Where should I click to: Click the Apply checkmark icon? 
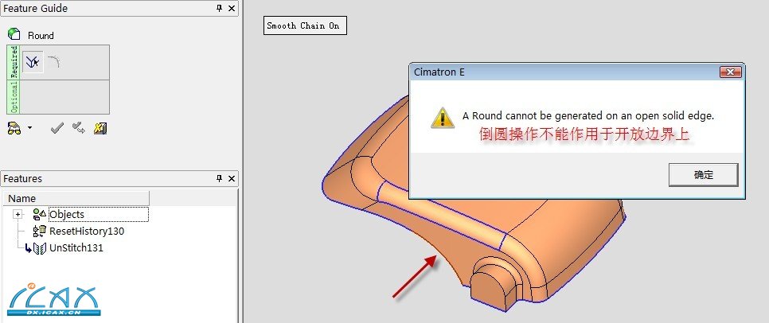[79, 128]
